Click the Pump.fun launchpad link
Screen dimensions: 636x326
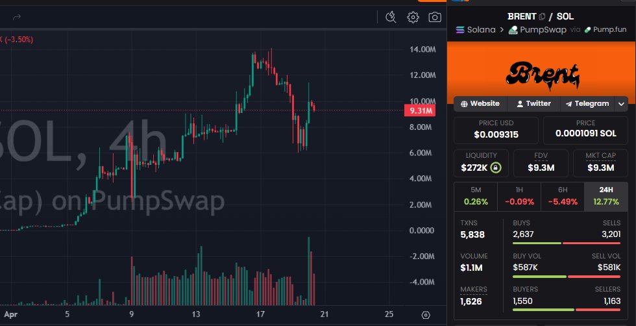coord(606,30)
